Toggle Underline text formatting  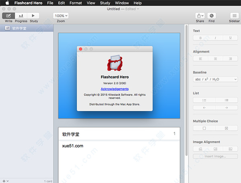230,38
